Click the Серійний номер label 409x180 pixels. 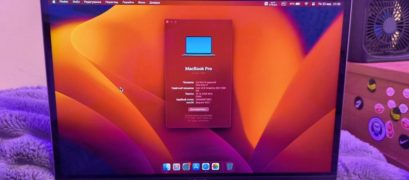pyautogui.click(x=185, y=100)
